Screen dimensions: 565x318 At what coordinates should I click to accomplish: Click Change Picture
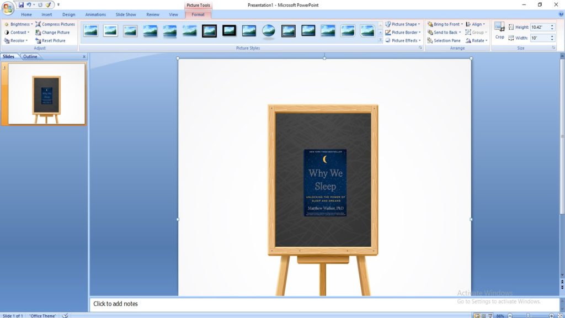52,32
